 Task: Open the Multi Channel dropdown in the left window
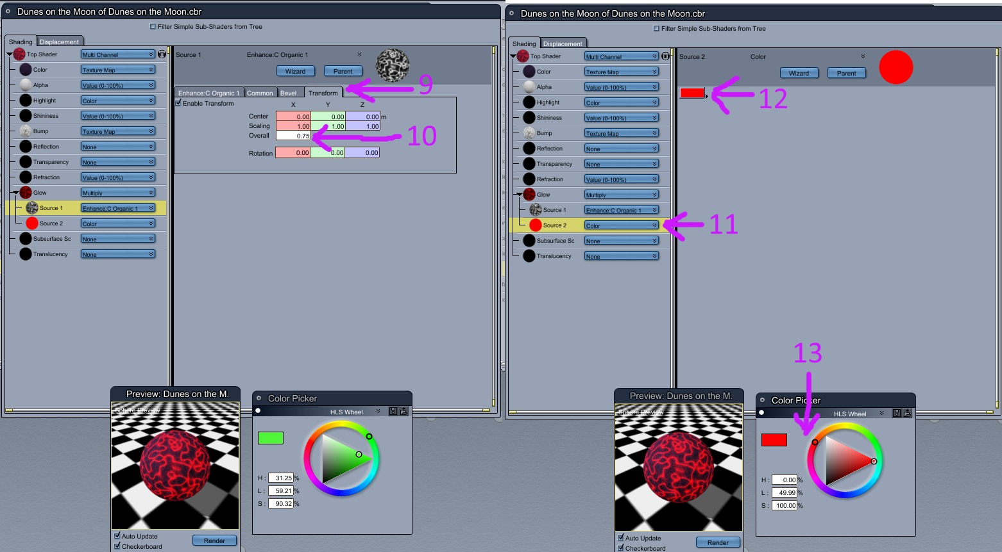118,54
